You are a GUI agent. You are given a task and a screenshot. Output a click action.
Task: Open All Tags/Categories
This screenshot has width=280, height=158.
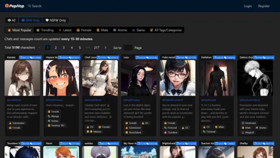click(166, 30)
